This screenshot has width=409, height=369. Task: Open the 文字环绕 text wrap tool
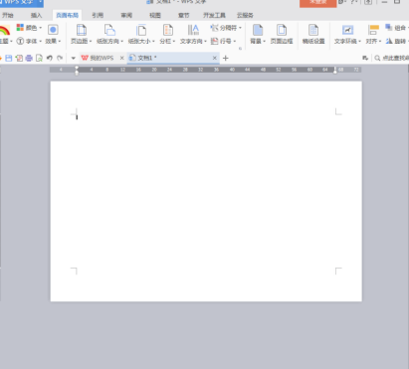347,34
